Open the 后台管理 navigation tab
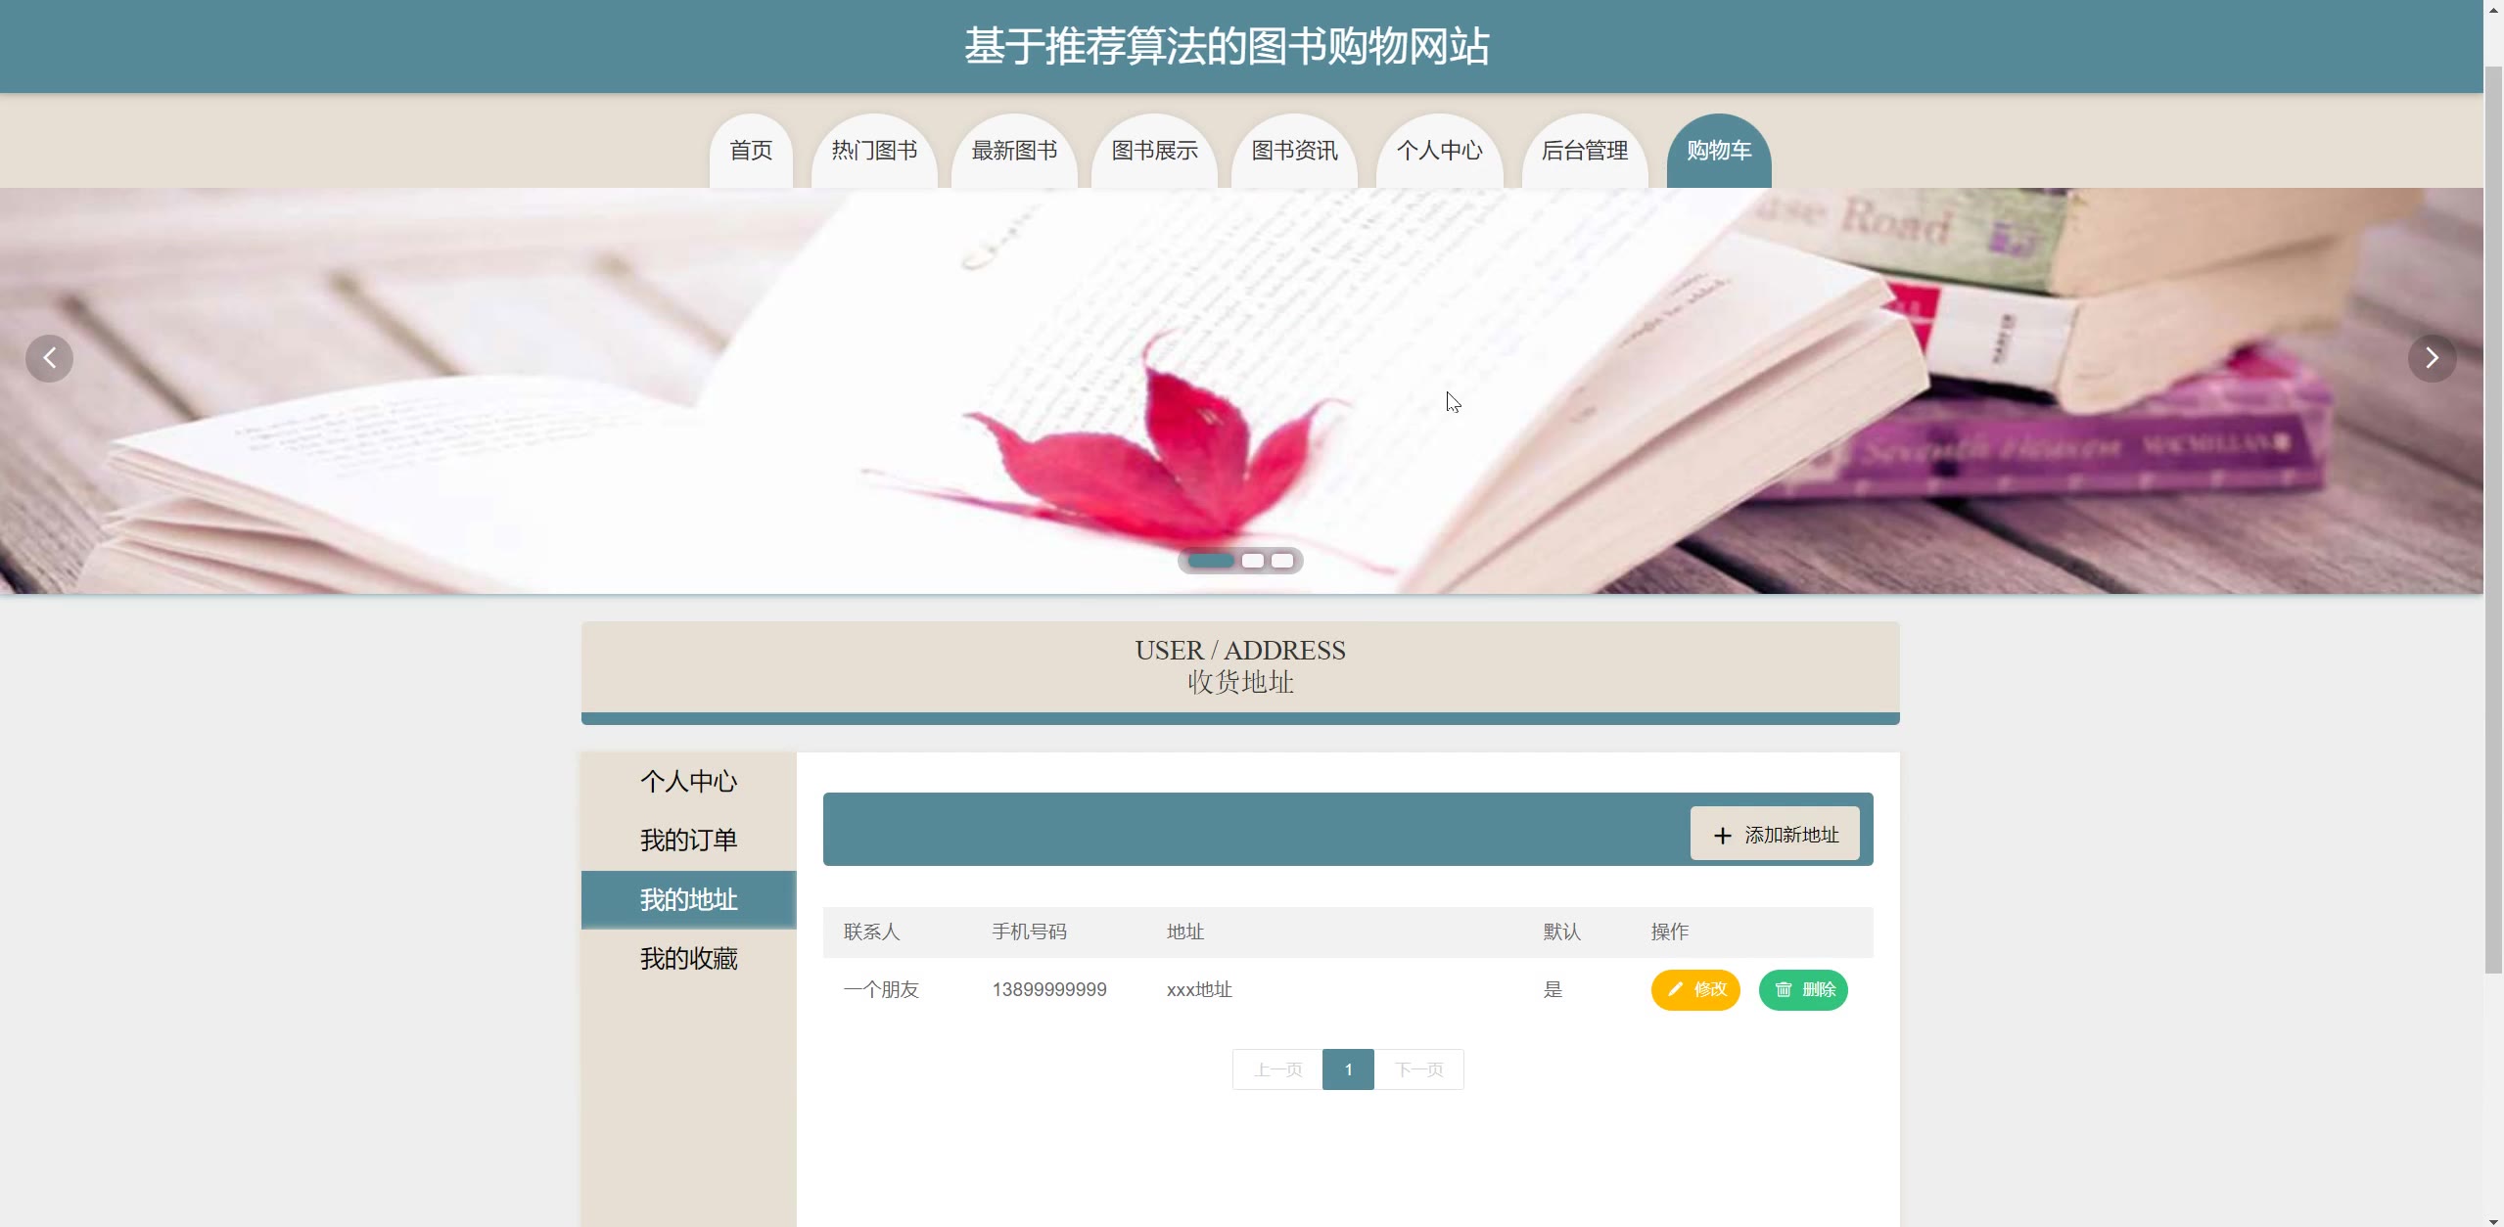Viewport: 2504px width, 1227px height. tap(1584, 151)
